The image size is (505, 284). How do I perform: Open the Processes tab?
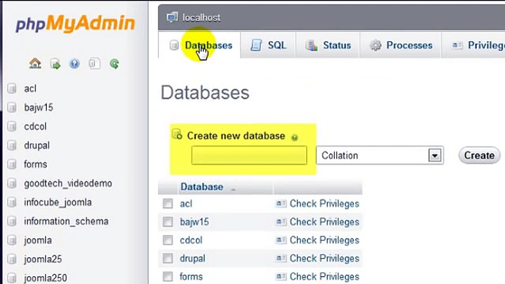pos(401,45)
